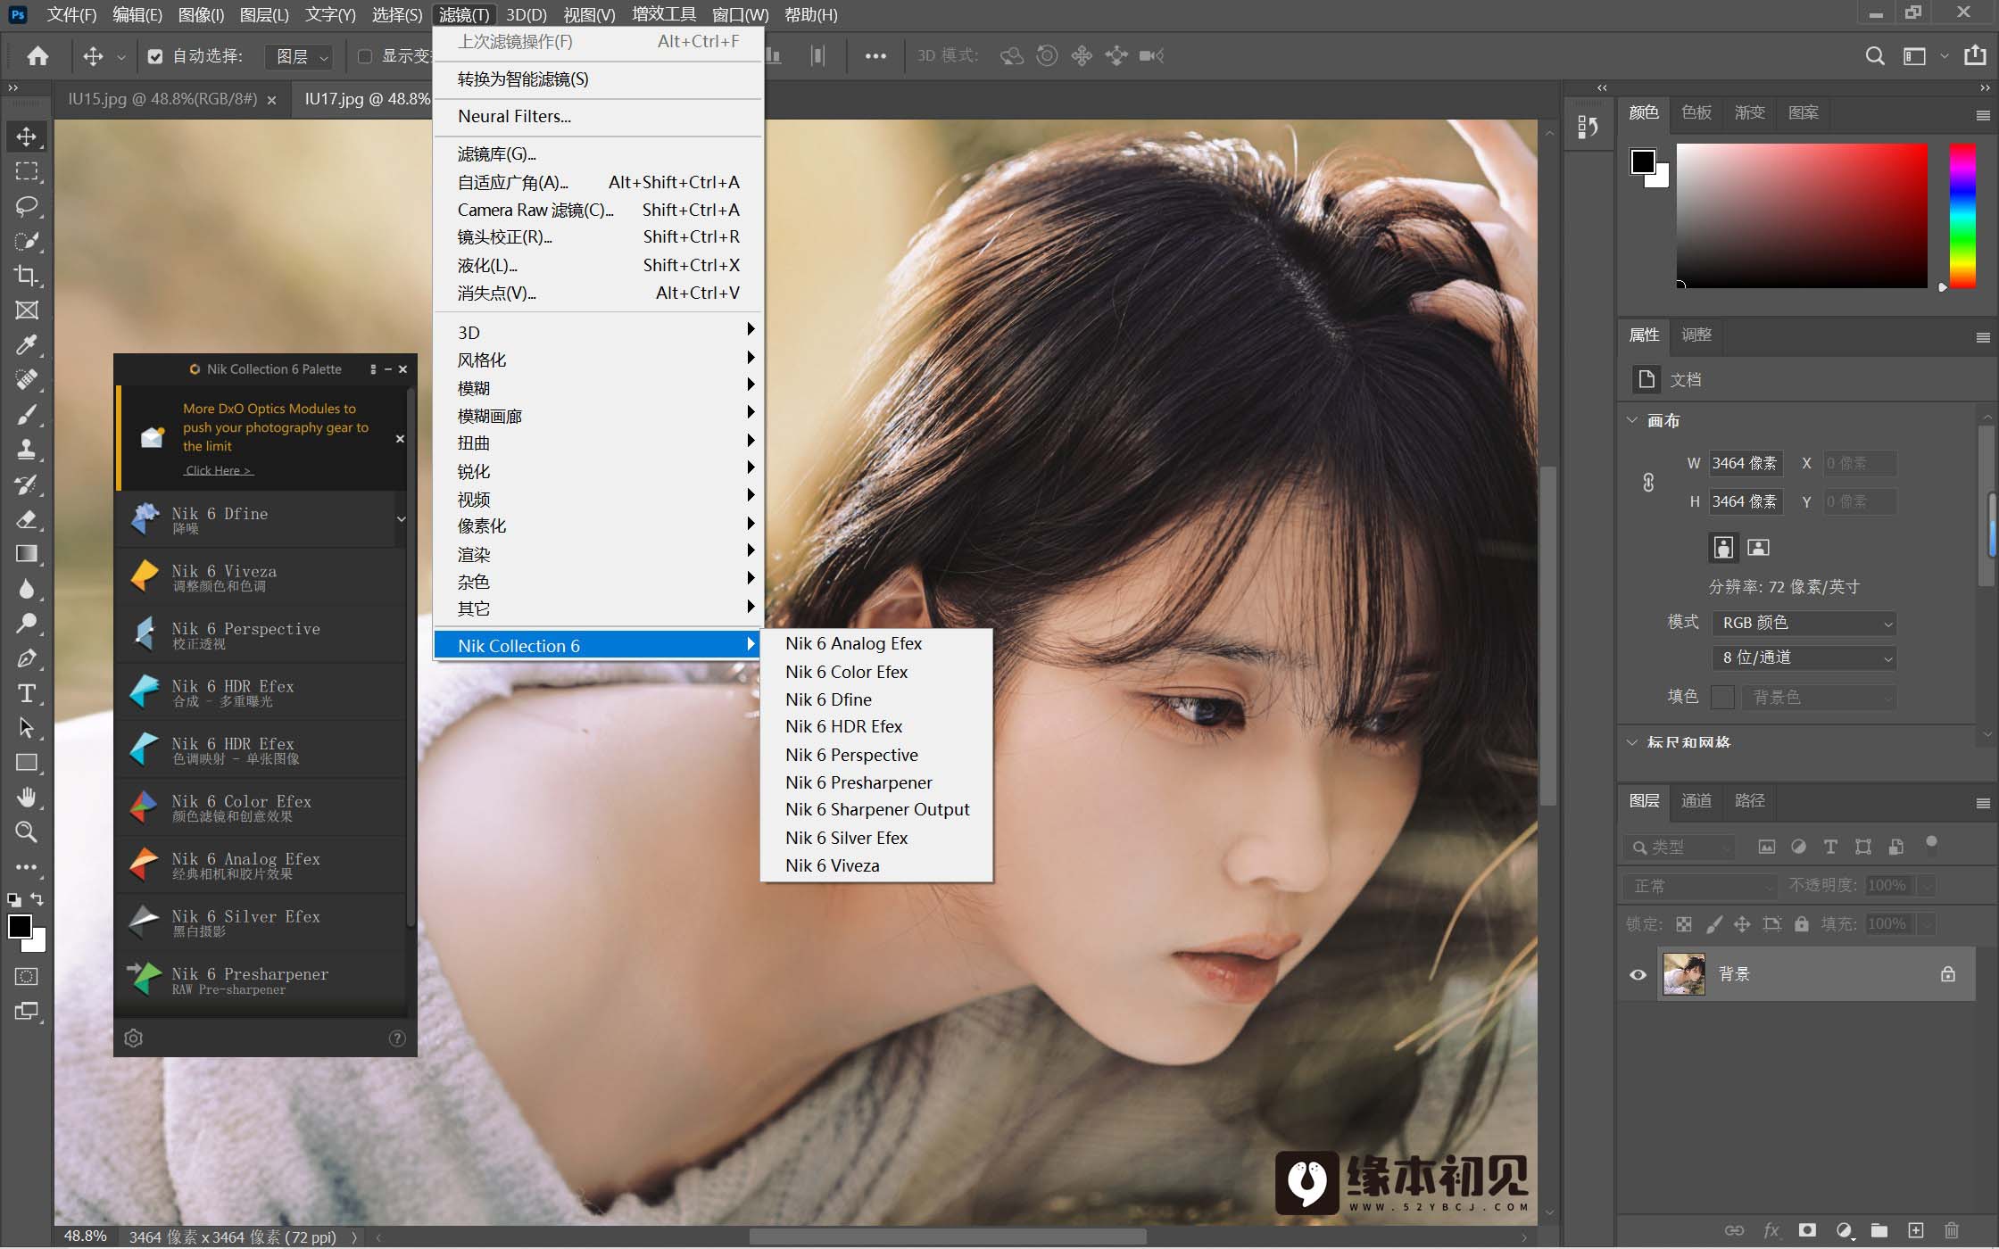
Task: Delete layer trash icon
Action: point(1952,1230)
